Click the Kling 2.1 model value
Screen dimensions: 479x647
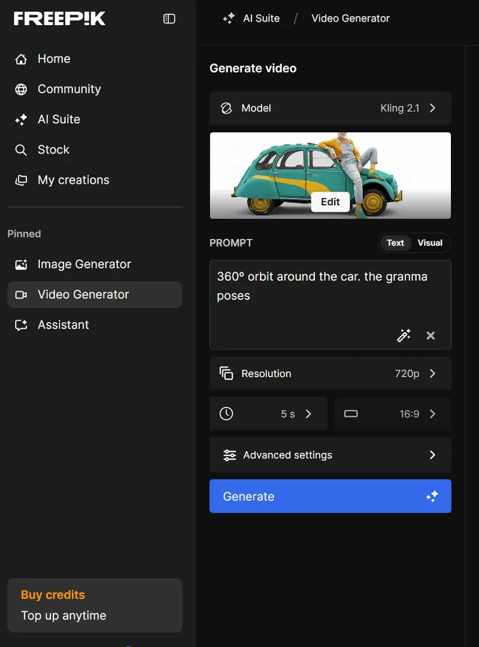coord(400,108)
